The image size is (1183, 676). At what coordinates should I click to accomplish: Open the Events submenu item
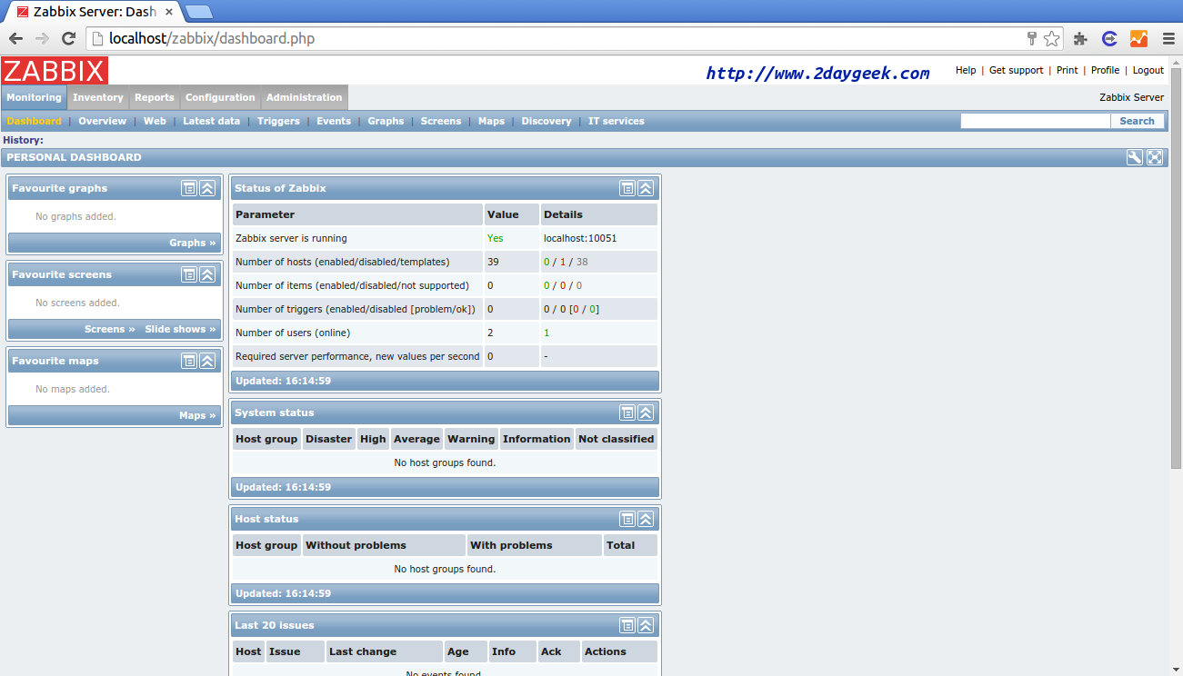pos(334,121)
